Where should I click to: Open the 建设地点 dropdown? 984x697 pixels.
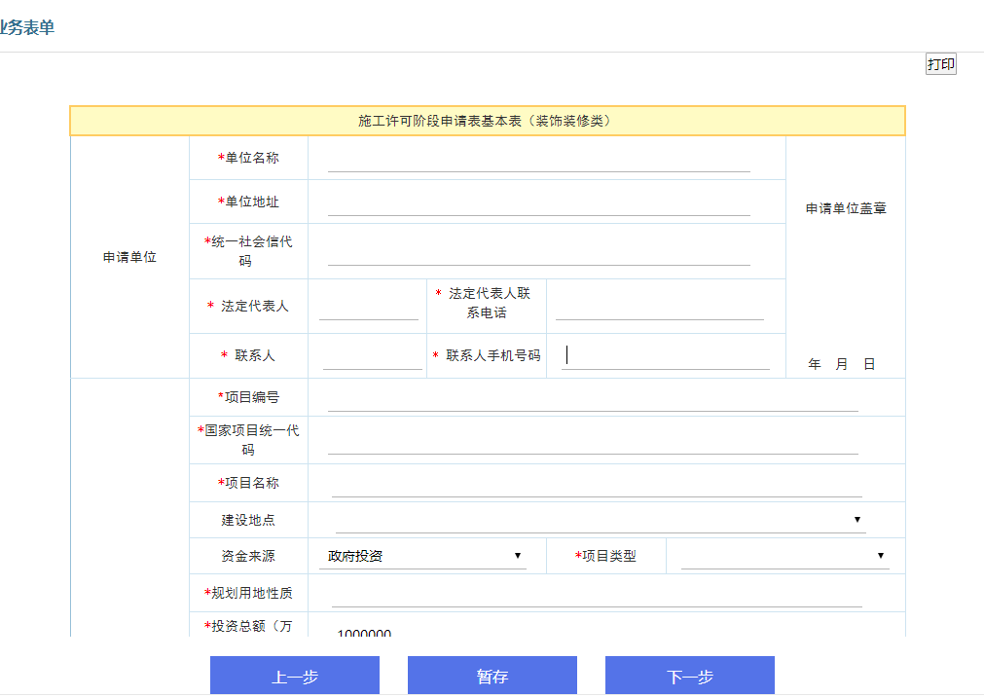click(601, 520)
